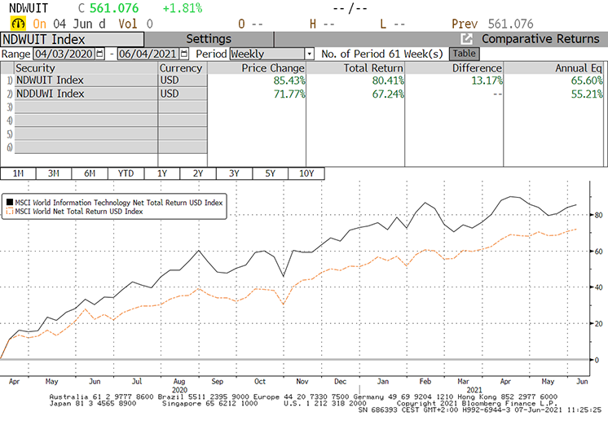Select the 1Y range button
Viewport: 608px width, 429px height.
coord(162,173)
